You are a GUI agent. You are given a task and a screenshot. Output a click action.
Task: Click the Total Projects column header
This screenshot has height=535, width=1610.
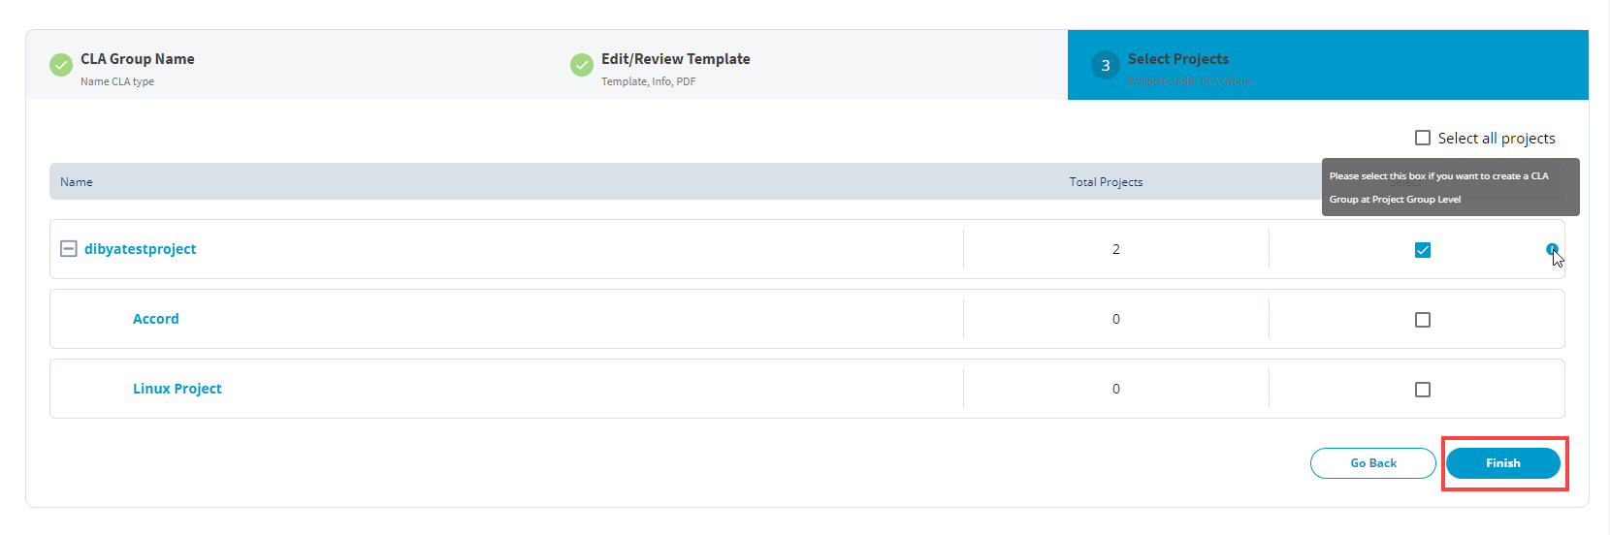pos(1106,182)
